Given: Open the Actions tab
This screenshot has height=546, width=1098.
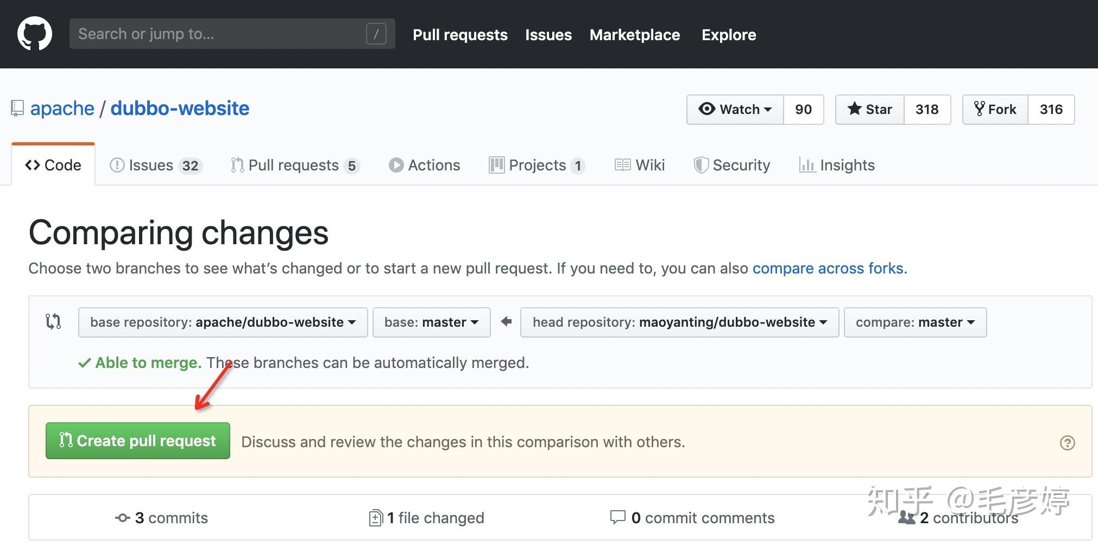Looking at the screenshot, I should [x=425, y=165].
